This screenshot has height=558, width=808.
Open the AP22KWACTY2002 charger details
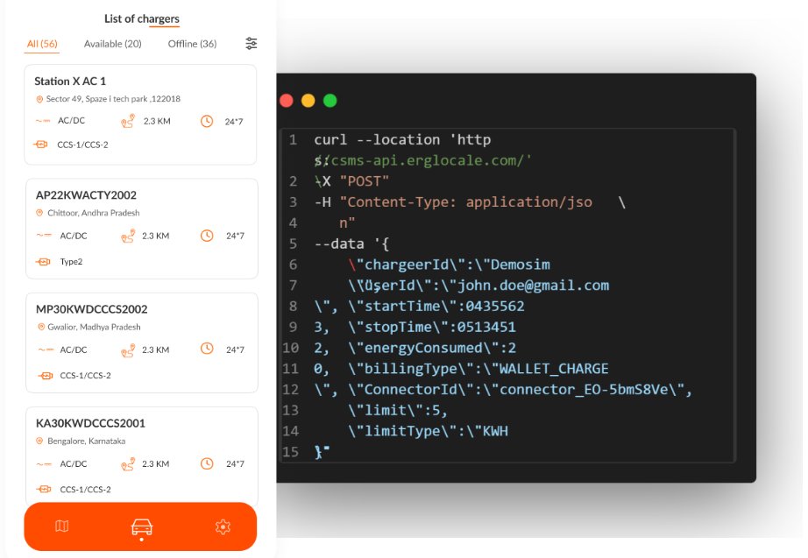[x=140, y=228]
